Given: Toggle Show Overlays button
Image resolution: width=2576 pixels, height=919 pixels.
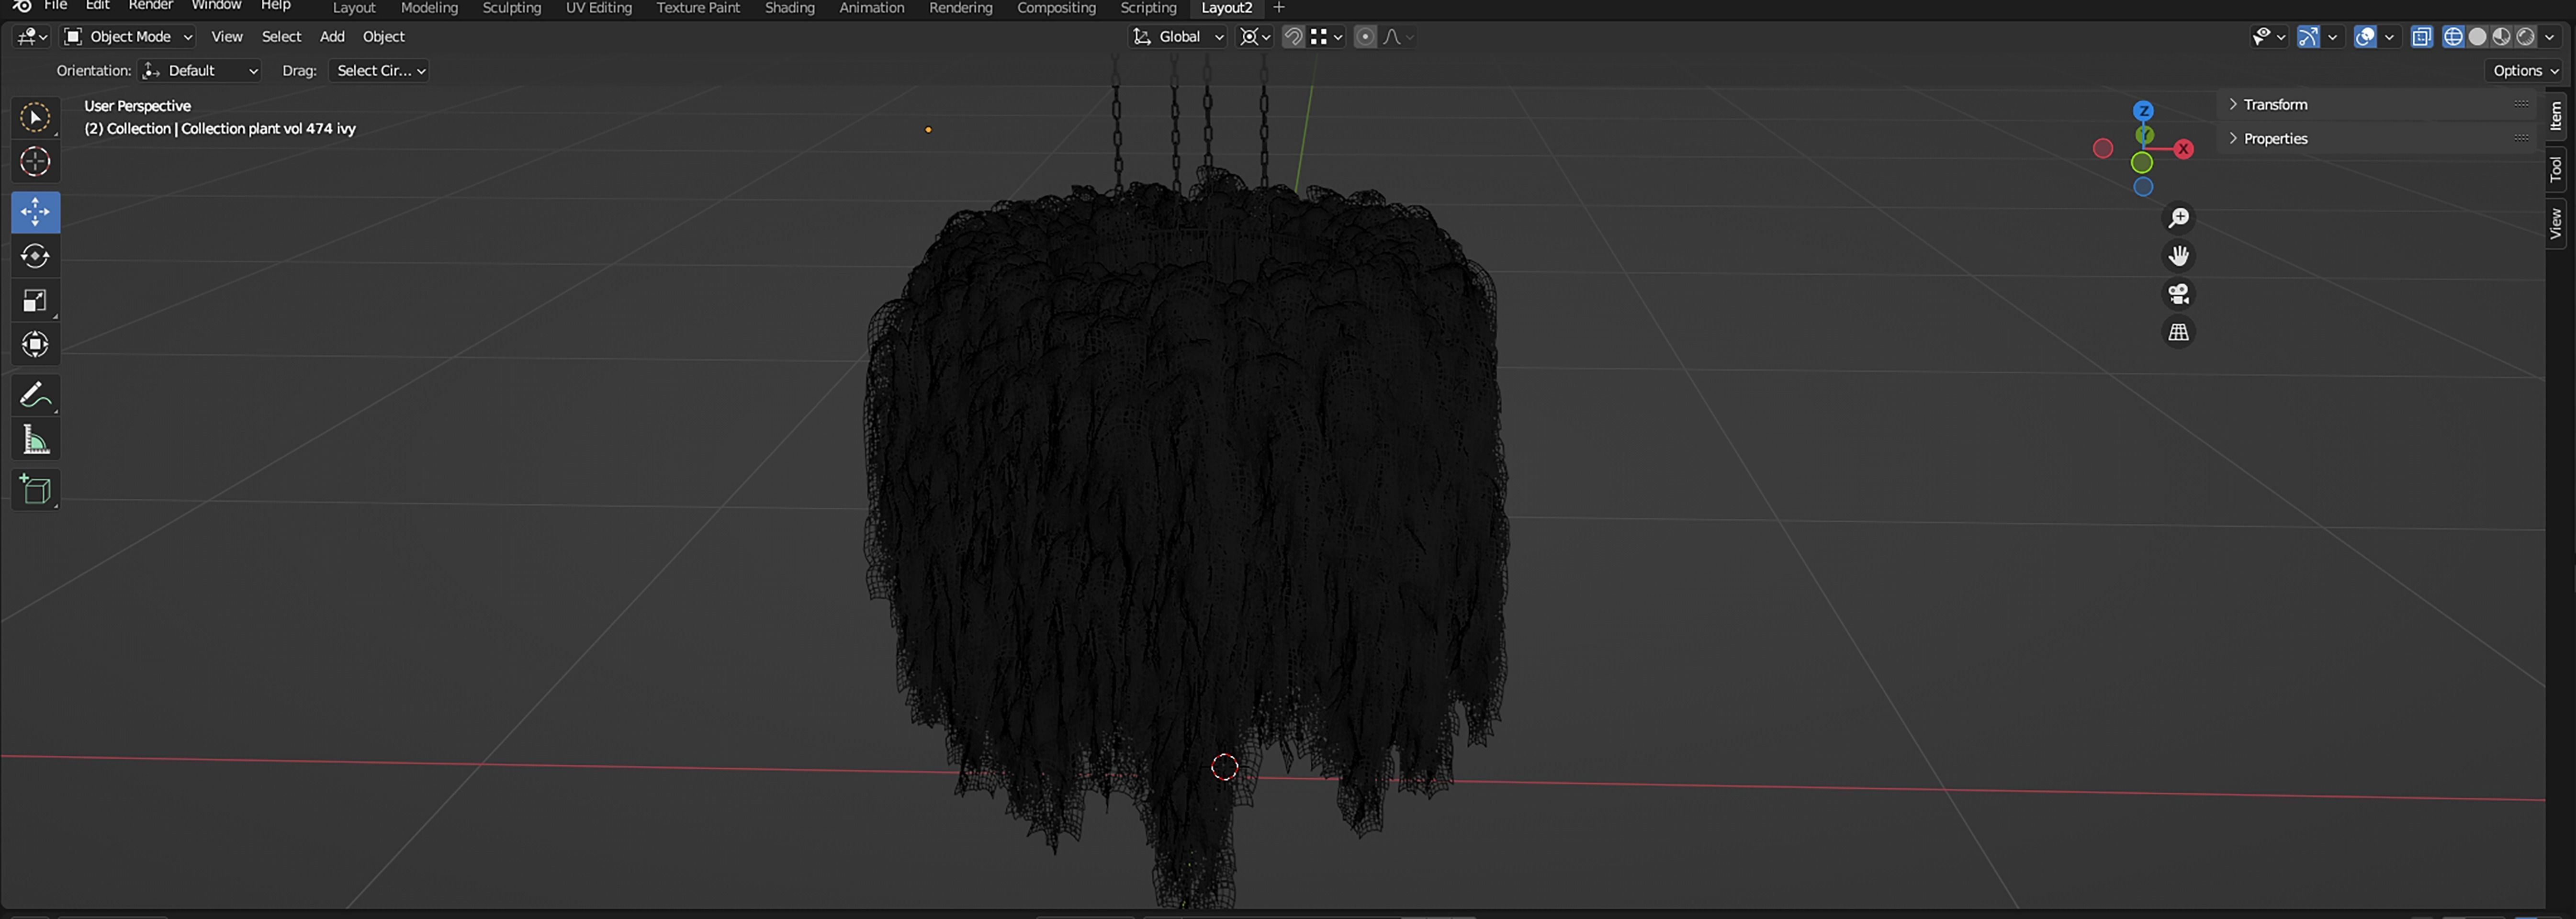Looking at the screenshot, I should click(2365, 37).
